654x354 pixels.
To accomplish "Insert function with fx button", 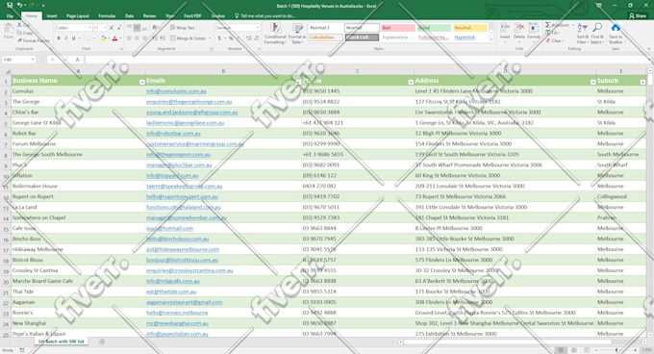I will pyautogui.click(x=77, y=60).
